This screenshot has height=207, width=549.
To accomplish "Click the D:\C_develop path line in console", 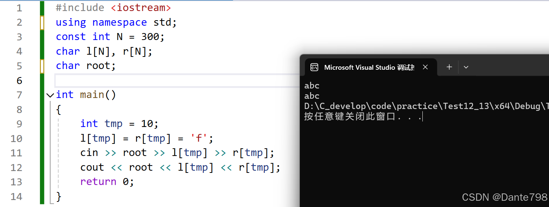I will point(426,106).
